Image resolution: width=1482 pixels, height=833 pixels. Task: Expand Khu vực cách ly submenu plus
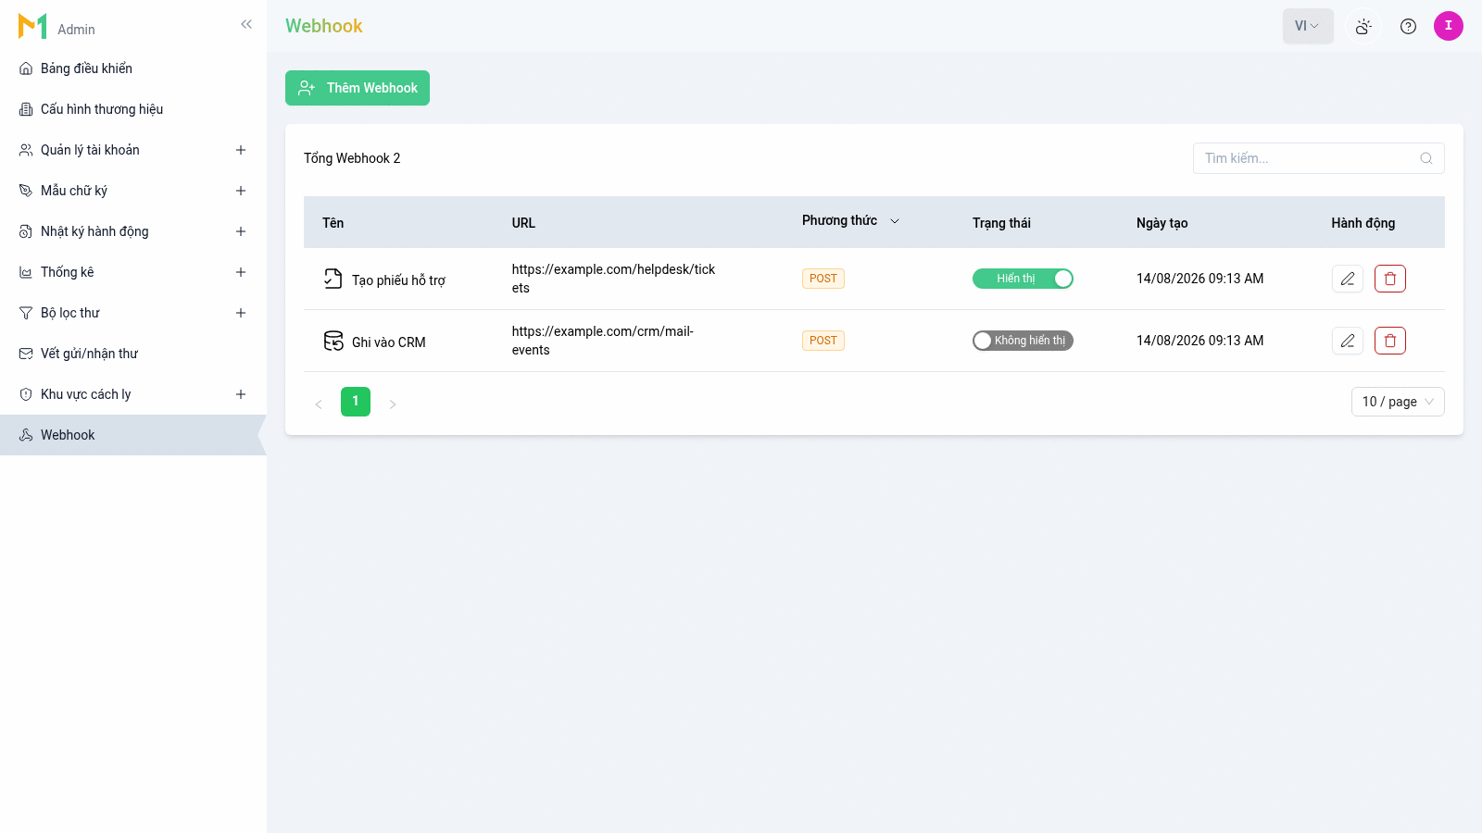(x=241, y=394)
